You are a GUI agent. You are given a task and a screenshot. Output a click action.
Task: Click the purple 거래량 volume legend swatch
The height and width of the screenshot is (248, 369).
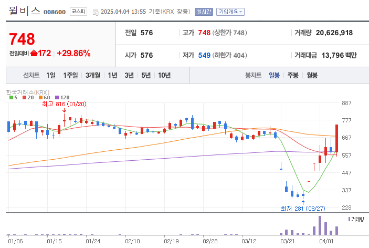click(349, 219)
